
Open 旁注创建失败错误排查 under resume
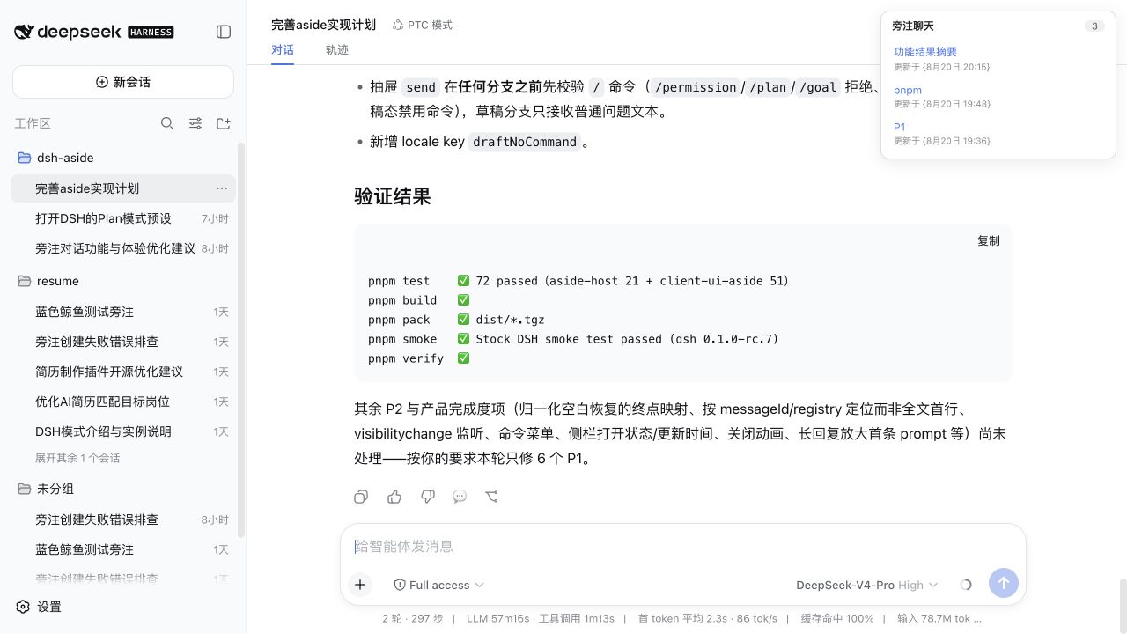(123, 342)
